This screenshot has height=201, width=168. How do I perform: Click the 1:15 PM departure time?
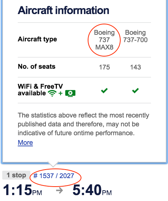point(23,190)
